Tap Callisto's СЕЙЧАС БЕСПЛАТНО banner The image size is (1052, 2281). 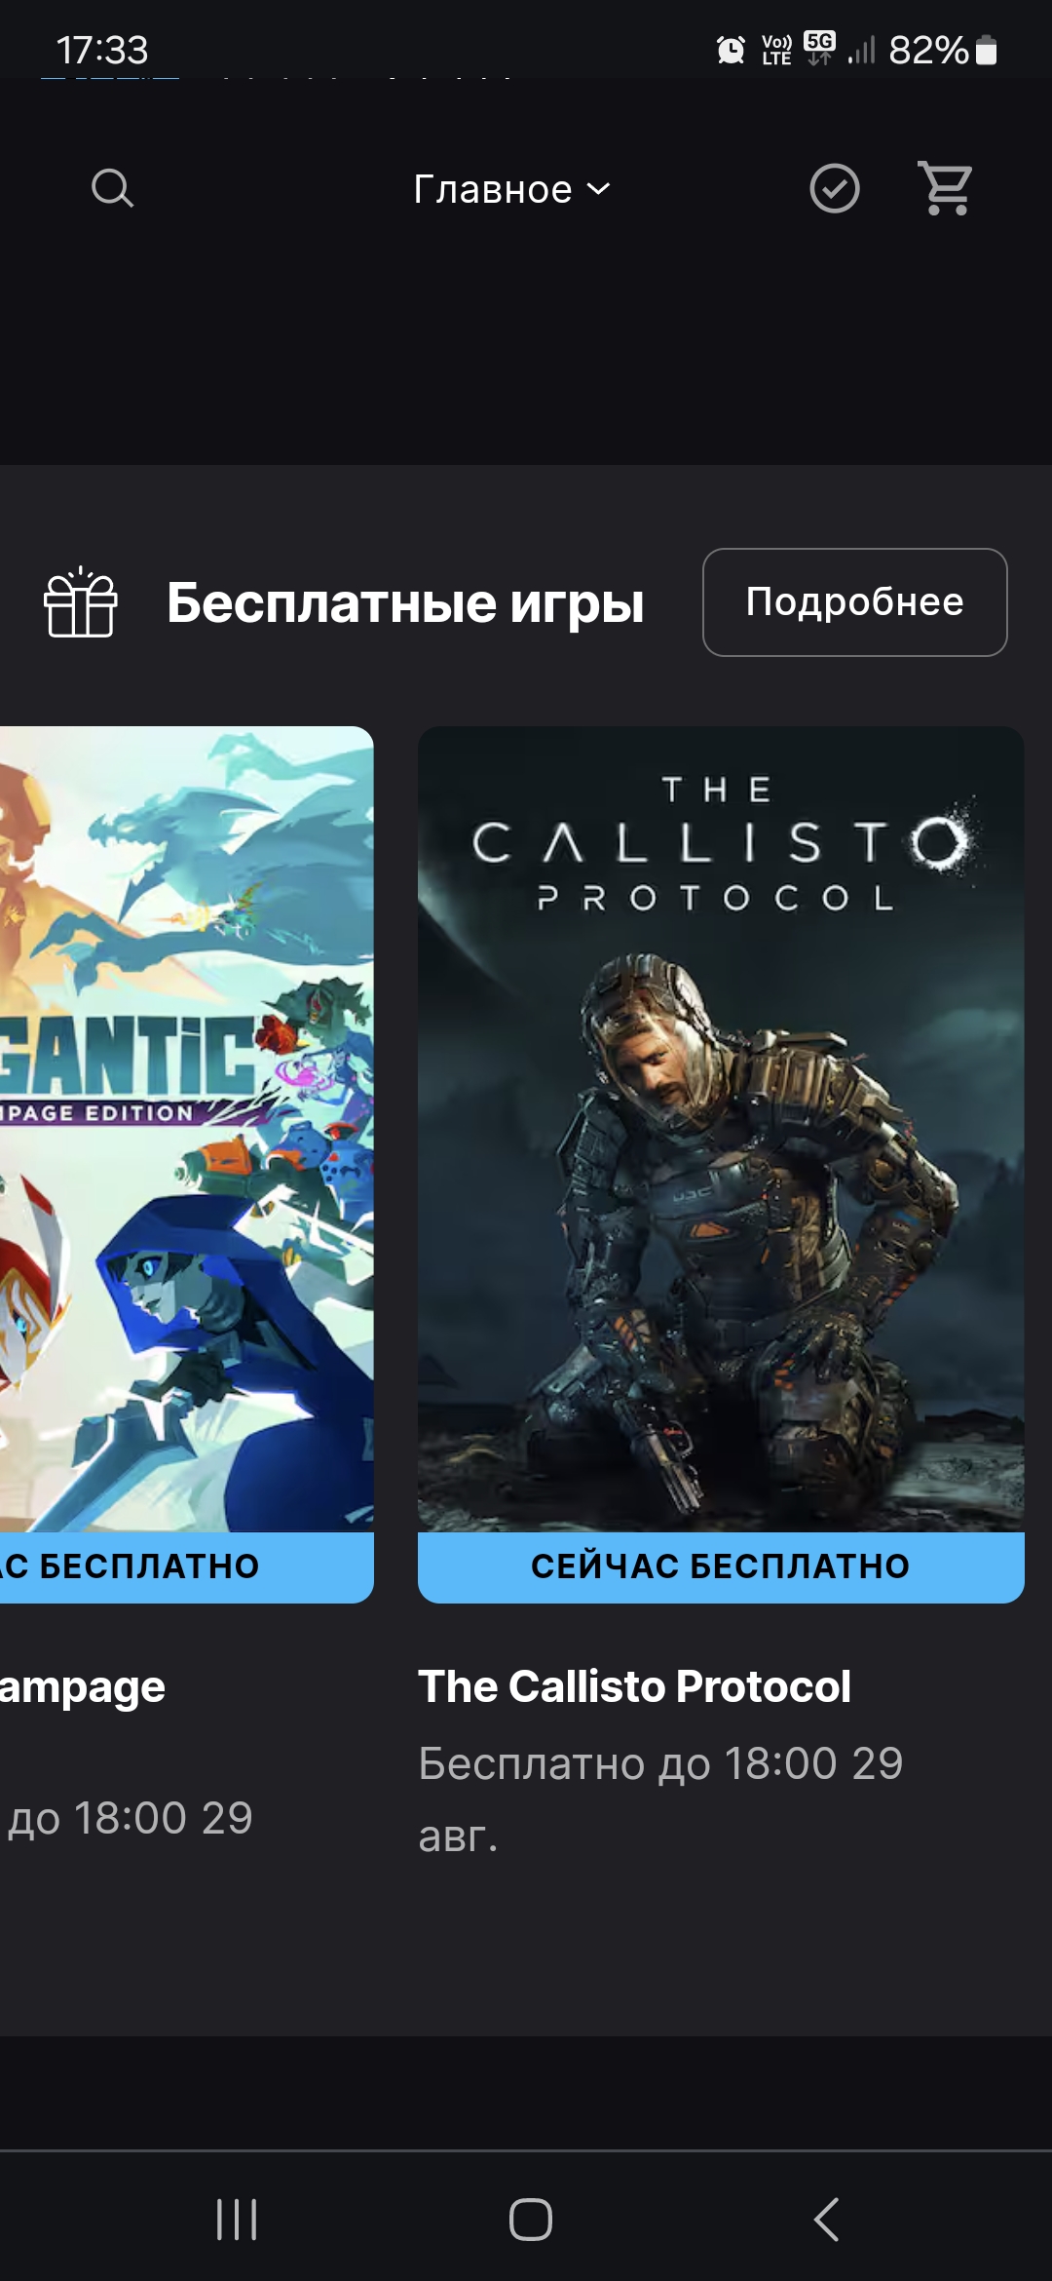721,1566
